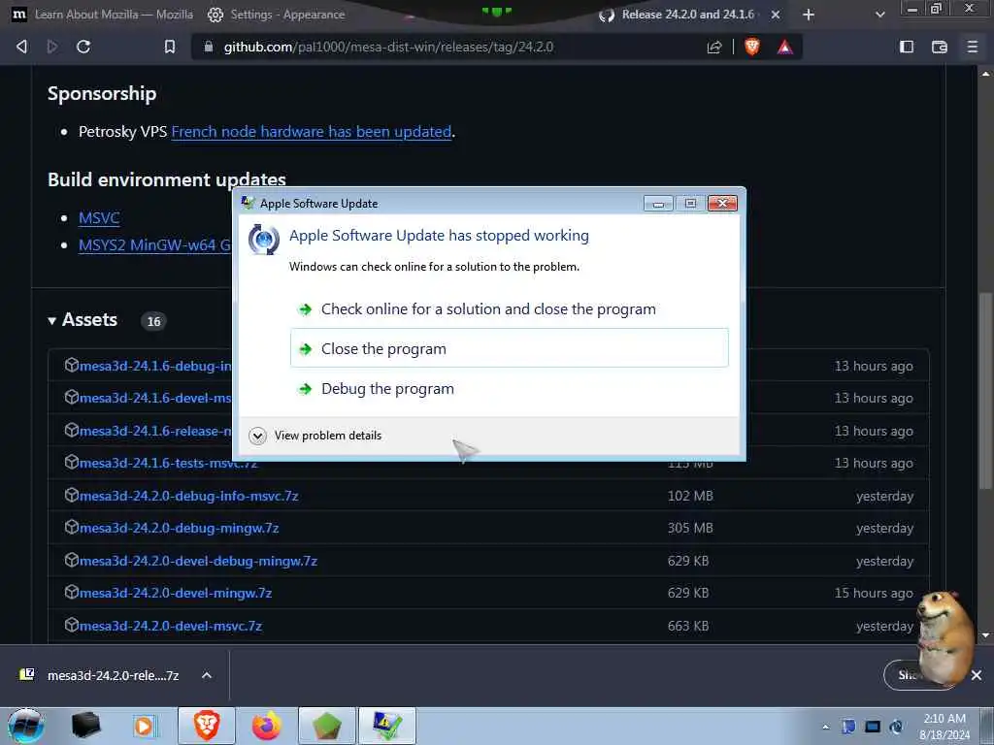Screen dimensions: 994x745
Task: Click the shield tray icon
Action: [x=848, y=727]
